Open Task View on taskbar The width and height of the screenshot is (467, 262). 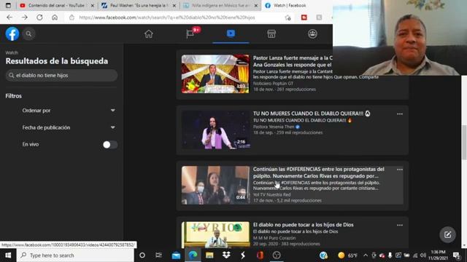tap(159, 255)
